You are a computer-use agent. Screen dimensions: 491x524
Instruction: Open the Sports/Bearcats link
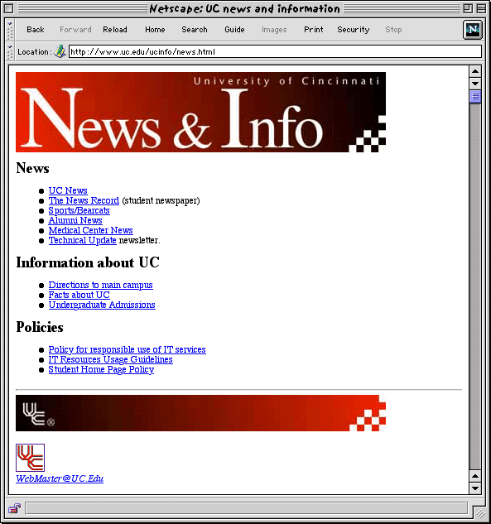[x=79, y=210]
